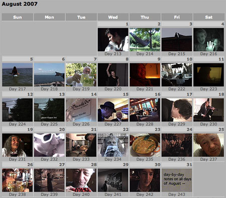
Task: Click the Day 233 caption text
Action: click(x=81, y=159)
